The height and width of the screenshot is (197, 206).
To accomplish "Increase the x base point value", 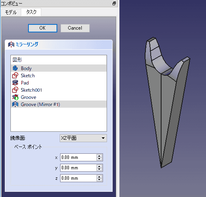I will pos(99,156).
